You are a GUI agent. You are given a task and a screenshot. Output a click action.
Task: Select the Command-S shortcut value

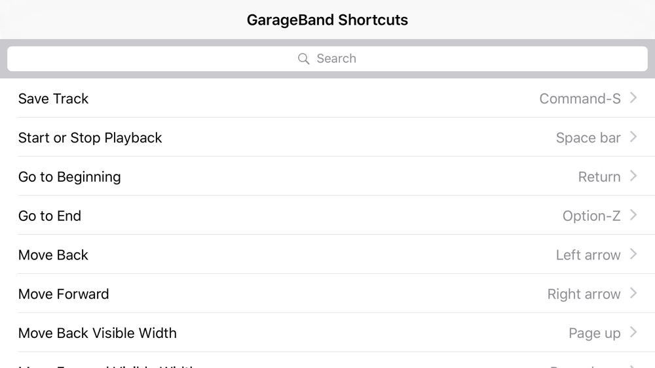tap(580, 99)
